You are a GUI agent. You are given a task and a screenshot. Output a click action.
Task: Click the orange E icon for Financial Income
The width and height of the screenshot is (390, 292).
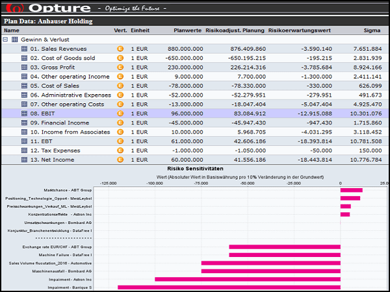pos(120,123)
